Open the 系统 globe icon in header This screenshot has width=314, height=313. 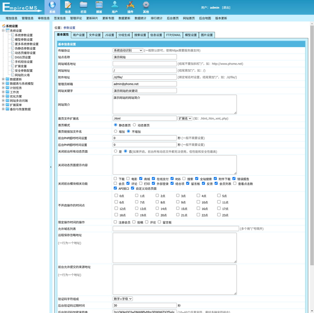pyautogui.click(x=52, y=5)
